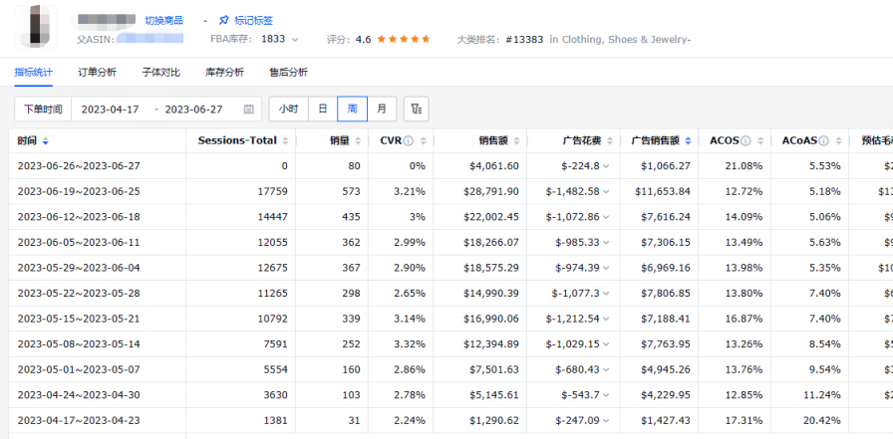Click the five-star rating display
This screenshot has height=439, width=893.
click(x=404, y=40)
